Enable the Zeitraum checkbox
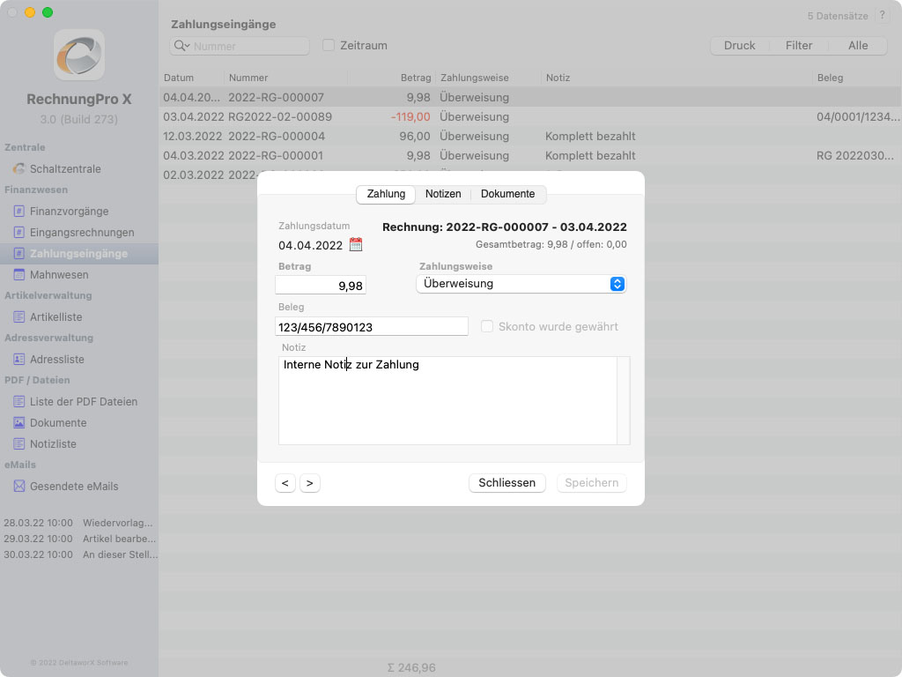The height and width of the screenshot is (677, 902). pyautogui.click(x=329, y=46)
